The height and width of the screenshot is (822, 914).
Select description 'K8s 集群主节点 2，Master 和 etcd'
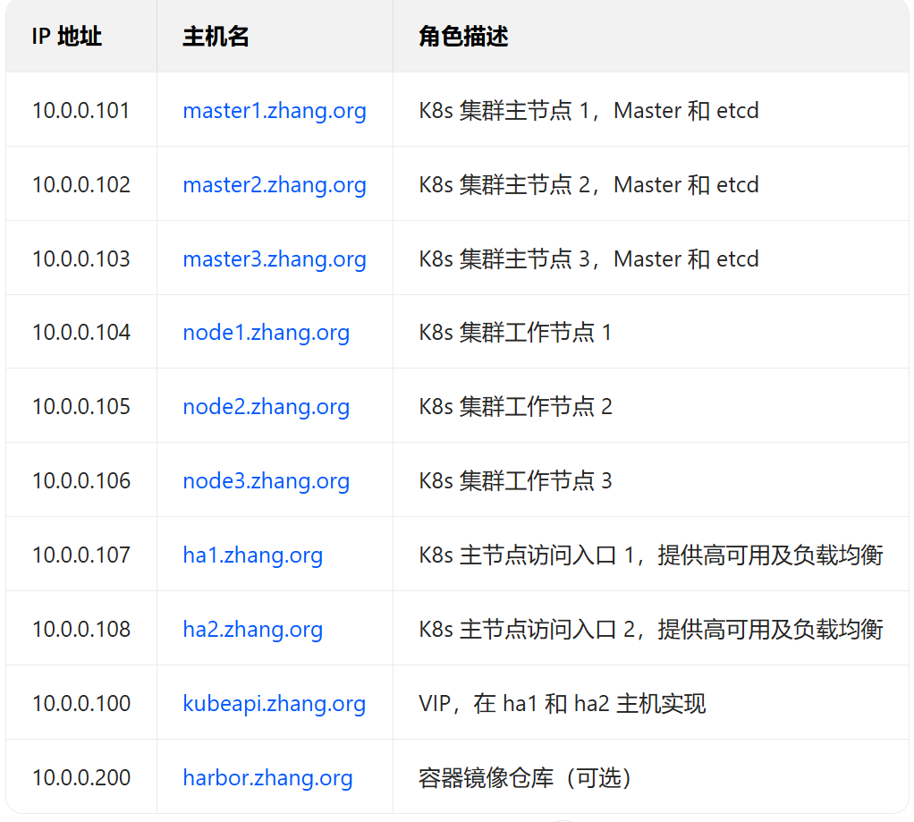588,185
